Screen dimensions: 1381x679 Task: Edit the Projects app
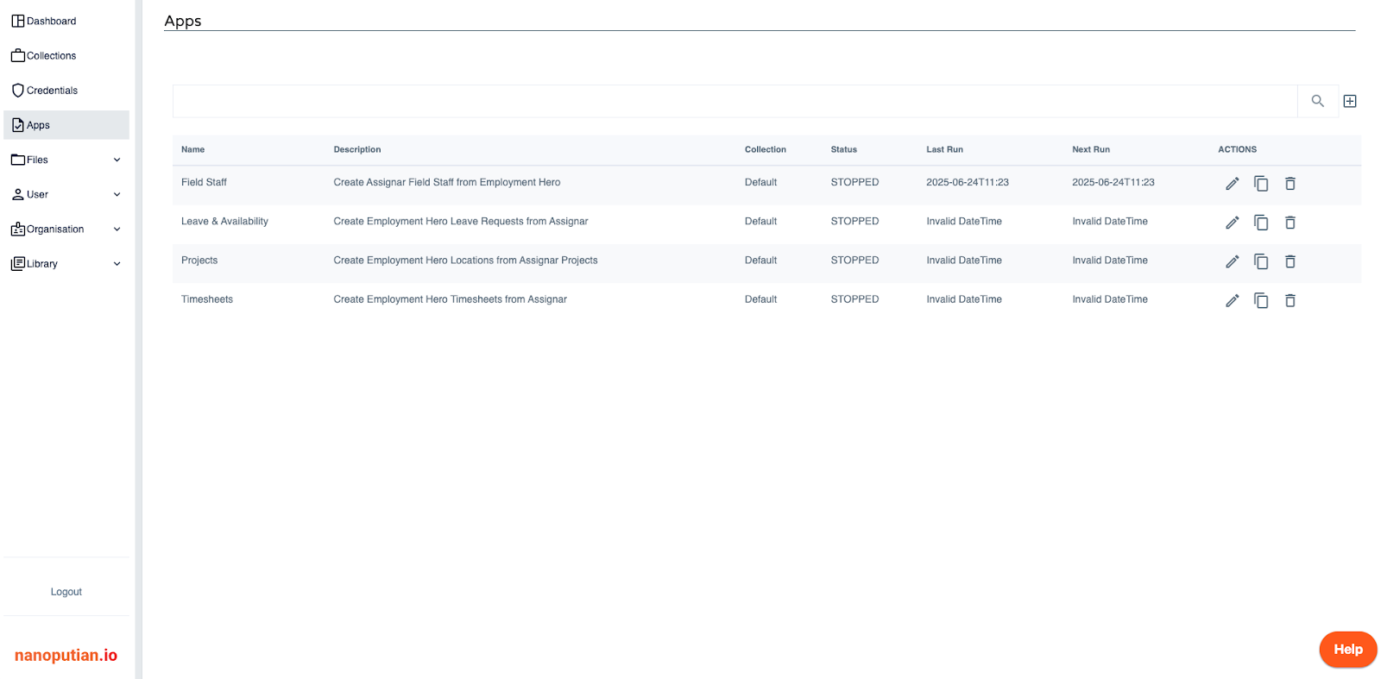point(1232,261)
